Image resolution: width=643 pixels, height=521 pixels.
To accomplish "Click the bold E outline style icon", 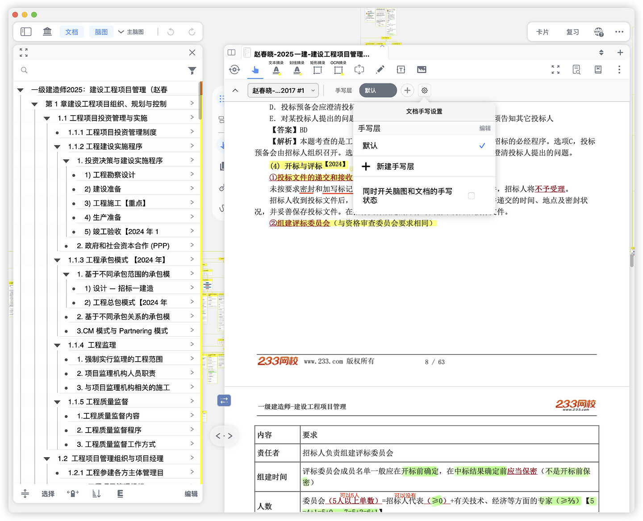I will tap(120, 493).
